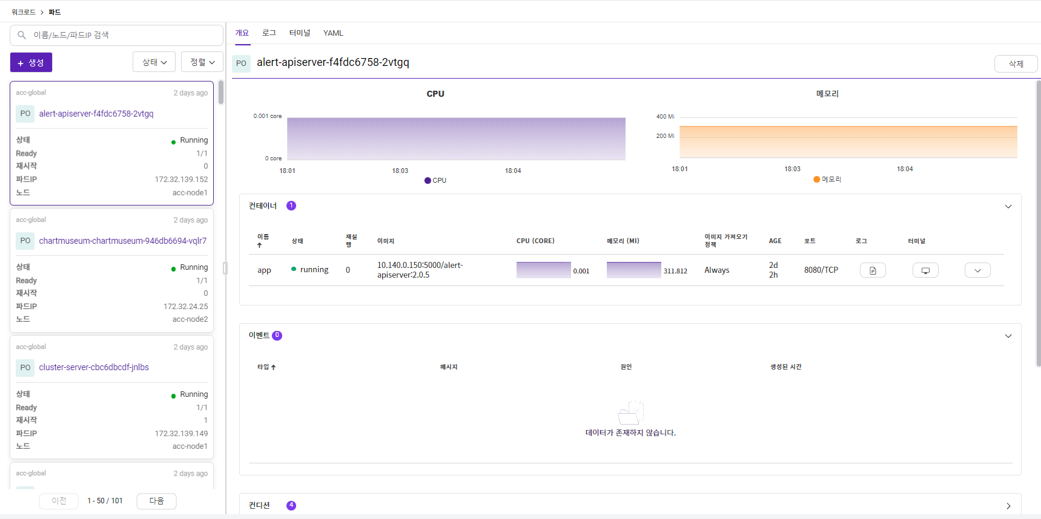Click app container CPU mini bar
Screen dimensions: 1041x519
coord(543,270)
